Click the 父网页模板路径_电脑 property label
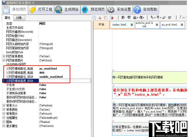The width and height of the screenshot is (188, 137). point(20,68)
